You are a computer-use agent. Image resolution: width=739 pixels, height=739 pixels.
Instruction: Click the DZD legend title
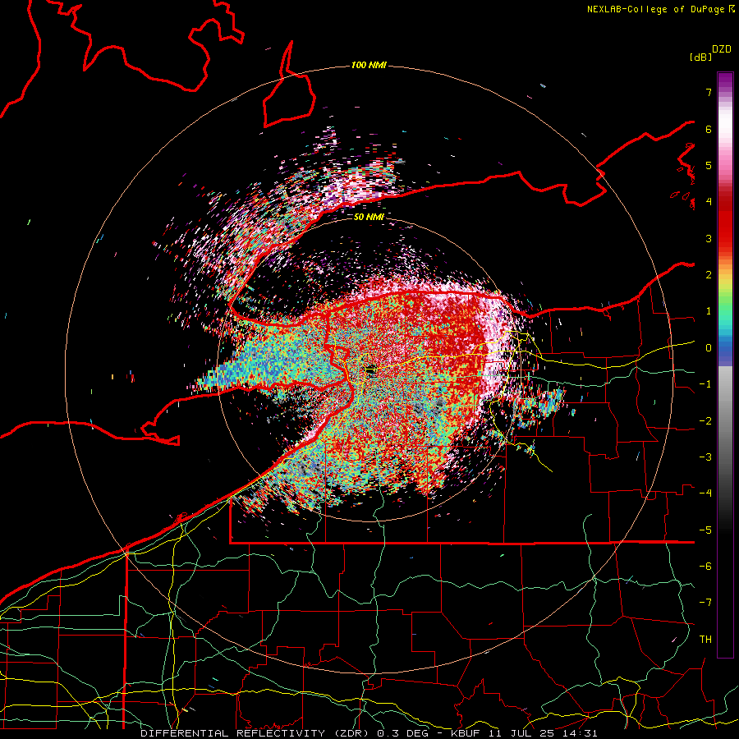(x=722, y=49)
